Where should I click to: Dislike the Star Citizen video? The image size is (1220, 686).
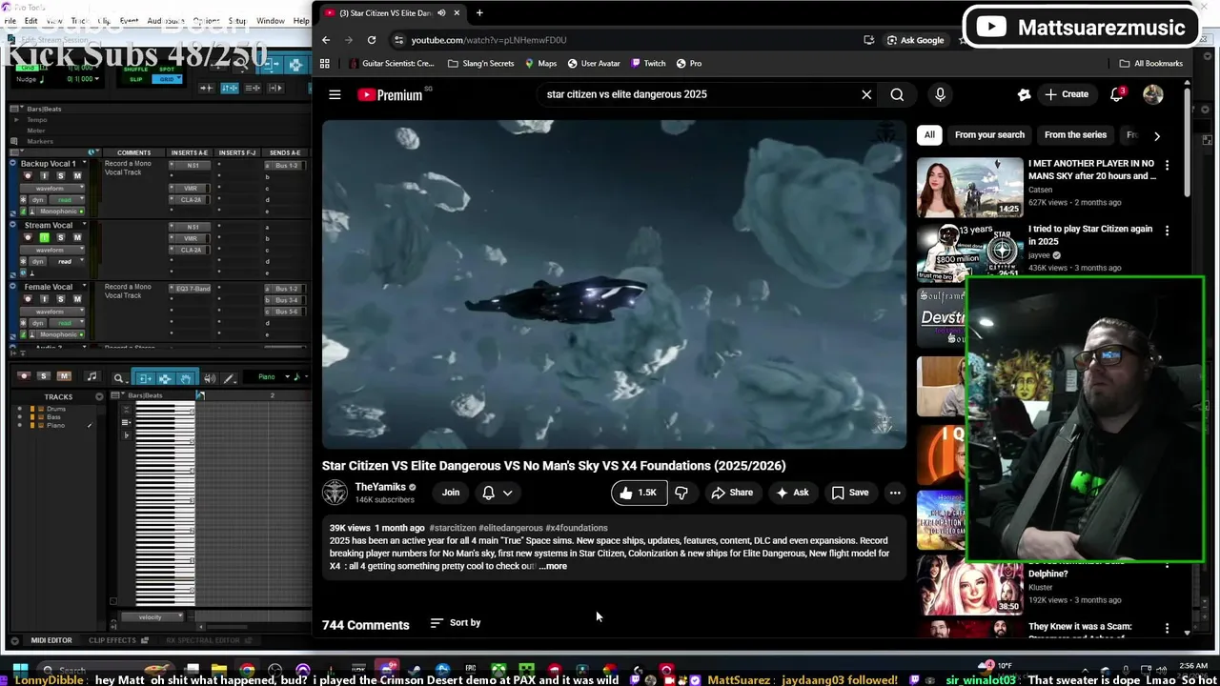point(681,493)
